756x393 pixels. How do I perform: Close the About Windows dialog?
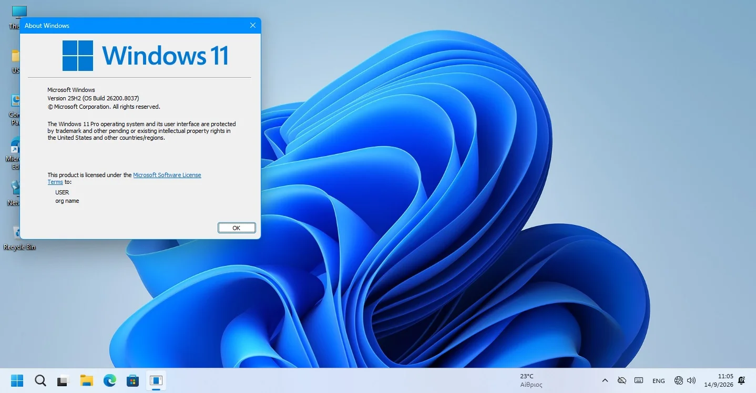(x=253, y=25)
